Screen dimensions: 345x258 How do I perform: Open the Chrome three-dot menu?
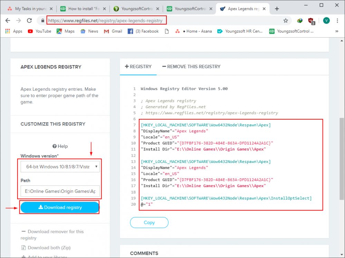pyautogui.click(x=337, y=21)
